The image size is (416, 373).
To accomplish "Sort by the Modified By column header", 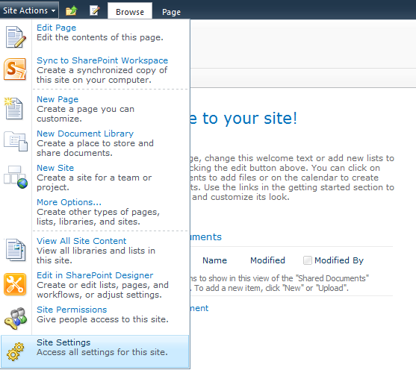I will coord(339,260).
